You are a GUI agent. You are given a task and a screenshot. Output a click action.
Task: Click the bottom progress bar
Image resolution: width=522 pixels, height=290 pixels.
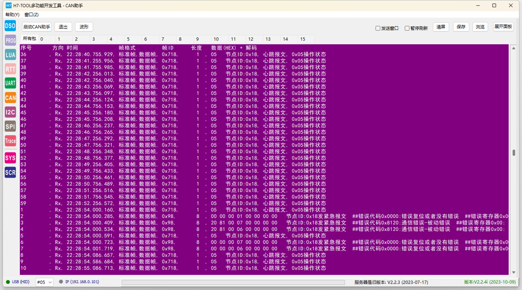click(x=233, y=283)
